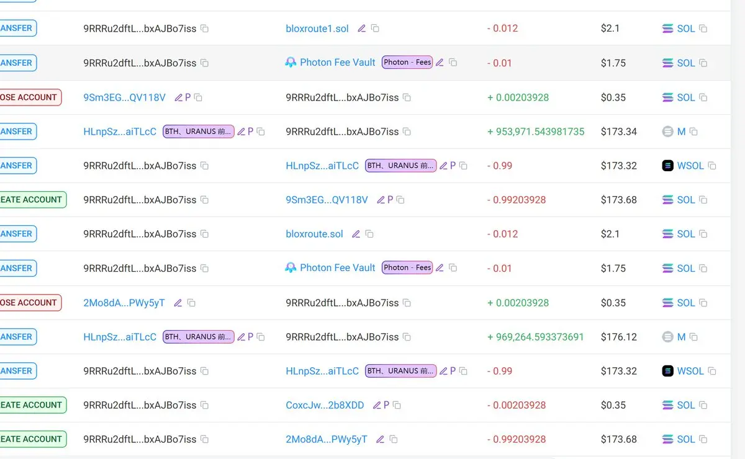Image resolution: width=745 pixels, height=459 pixels.
Task: Copy HLnpSz...aiTLcC address in +953,971.543981735 row
Action: 261,131
